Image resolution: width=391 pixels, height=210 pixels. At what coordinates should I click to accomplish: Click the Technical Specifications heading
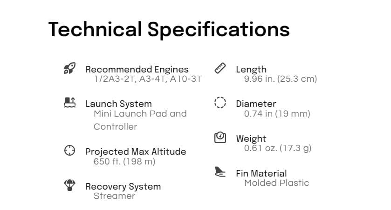[x=169, y=29]
